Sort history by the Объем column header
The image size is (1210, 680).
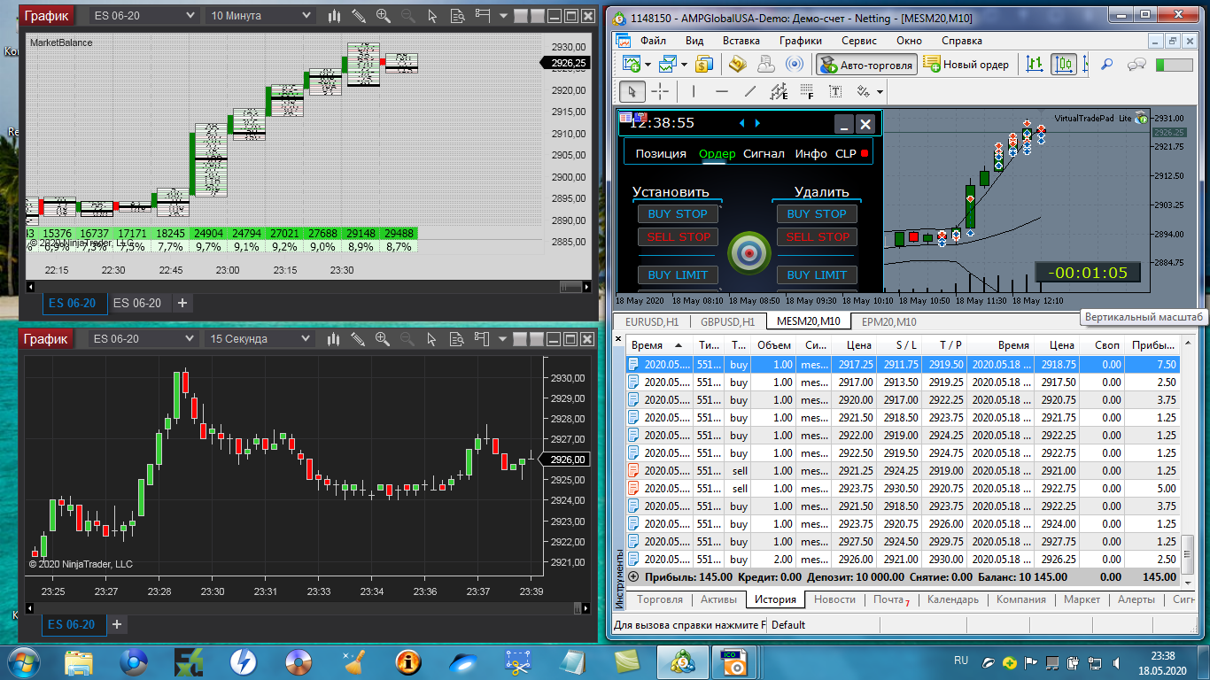click(x=773, y=344)
